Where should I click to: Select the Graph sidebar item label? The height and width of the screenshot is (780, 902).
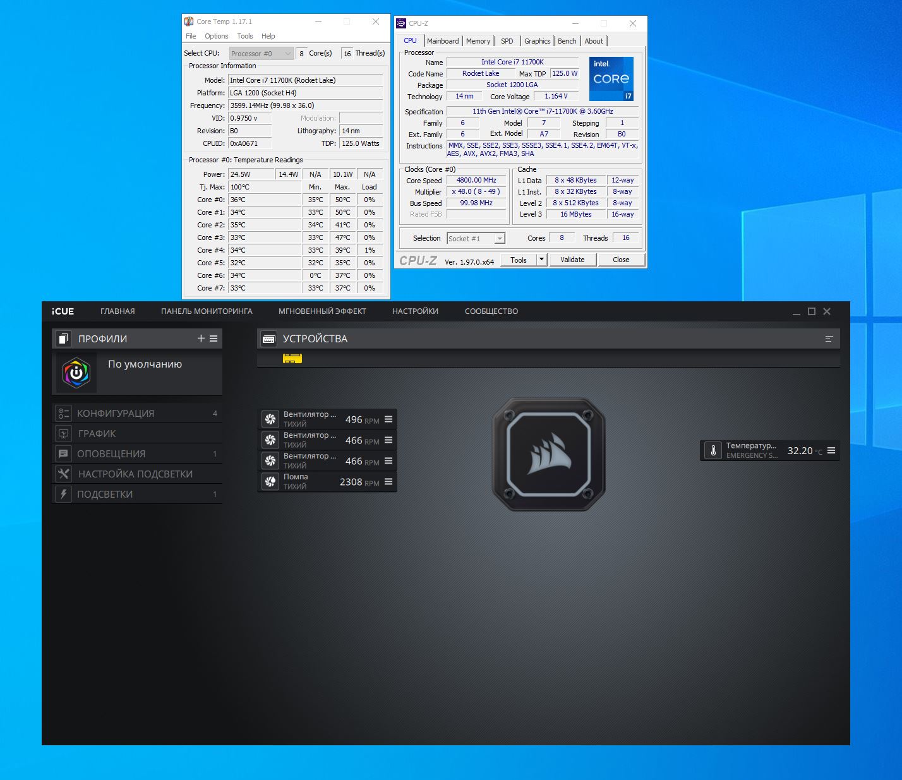coord(97,433)
